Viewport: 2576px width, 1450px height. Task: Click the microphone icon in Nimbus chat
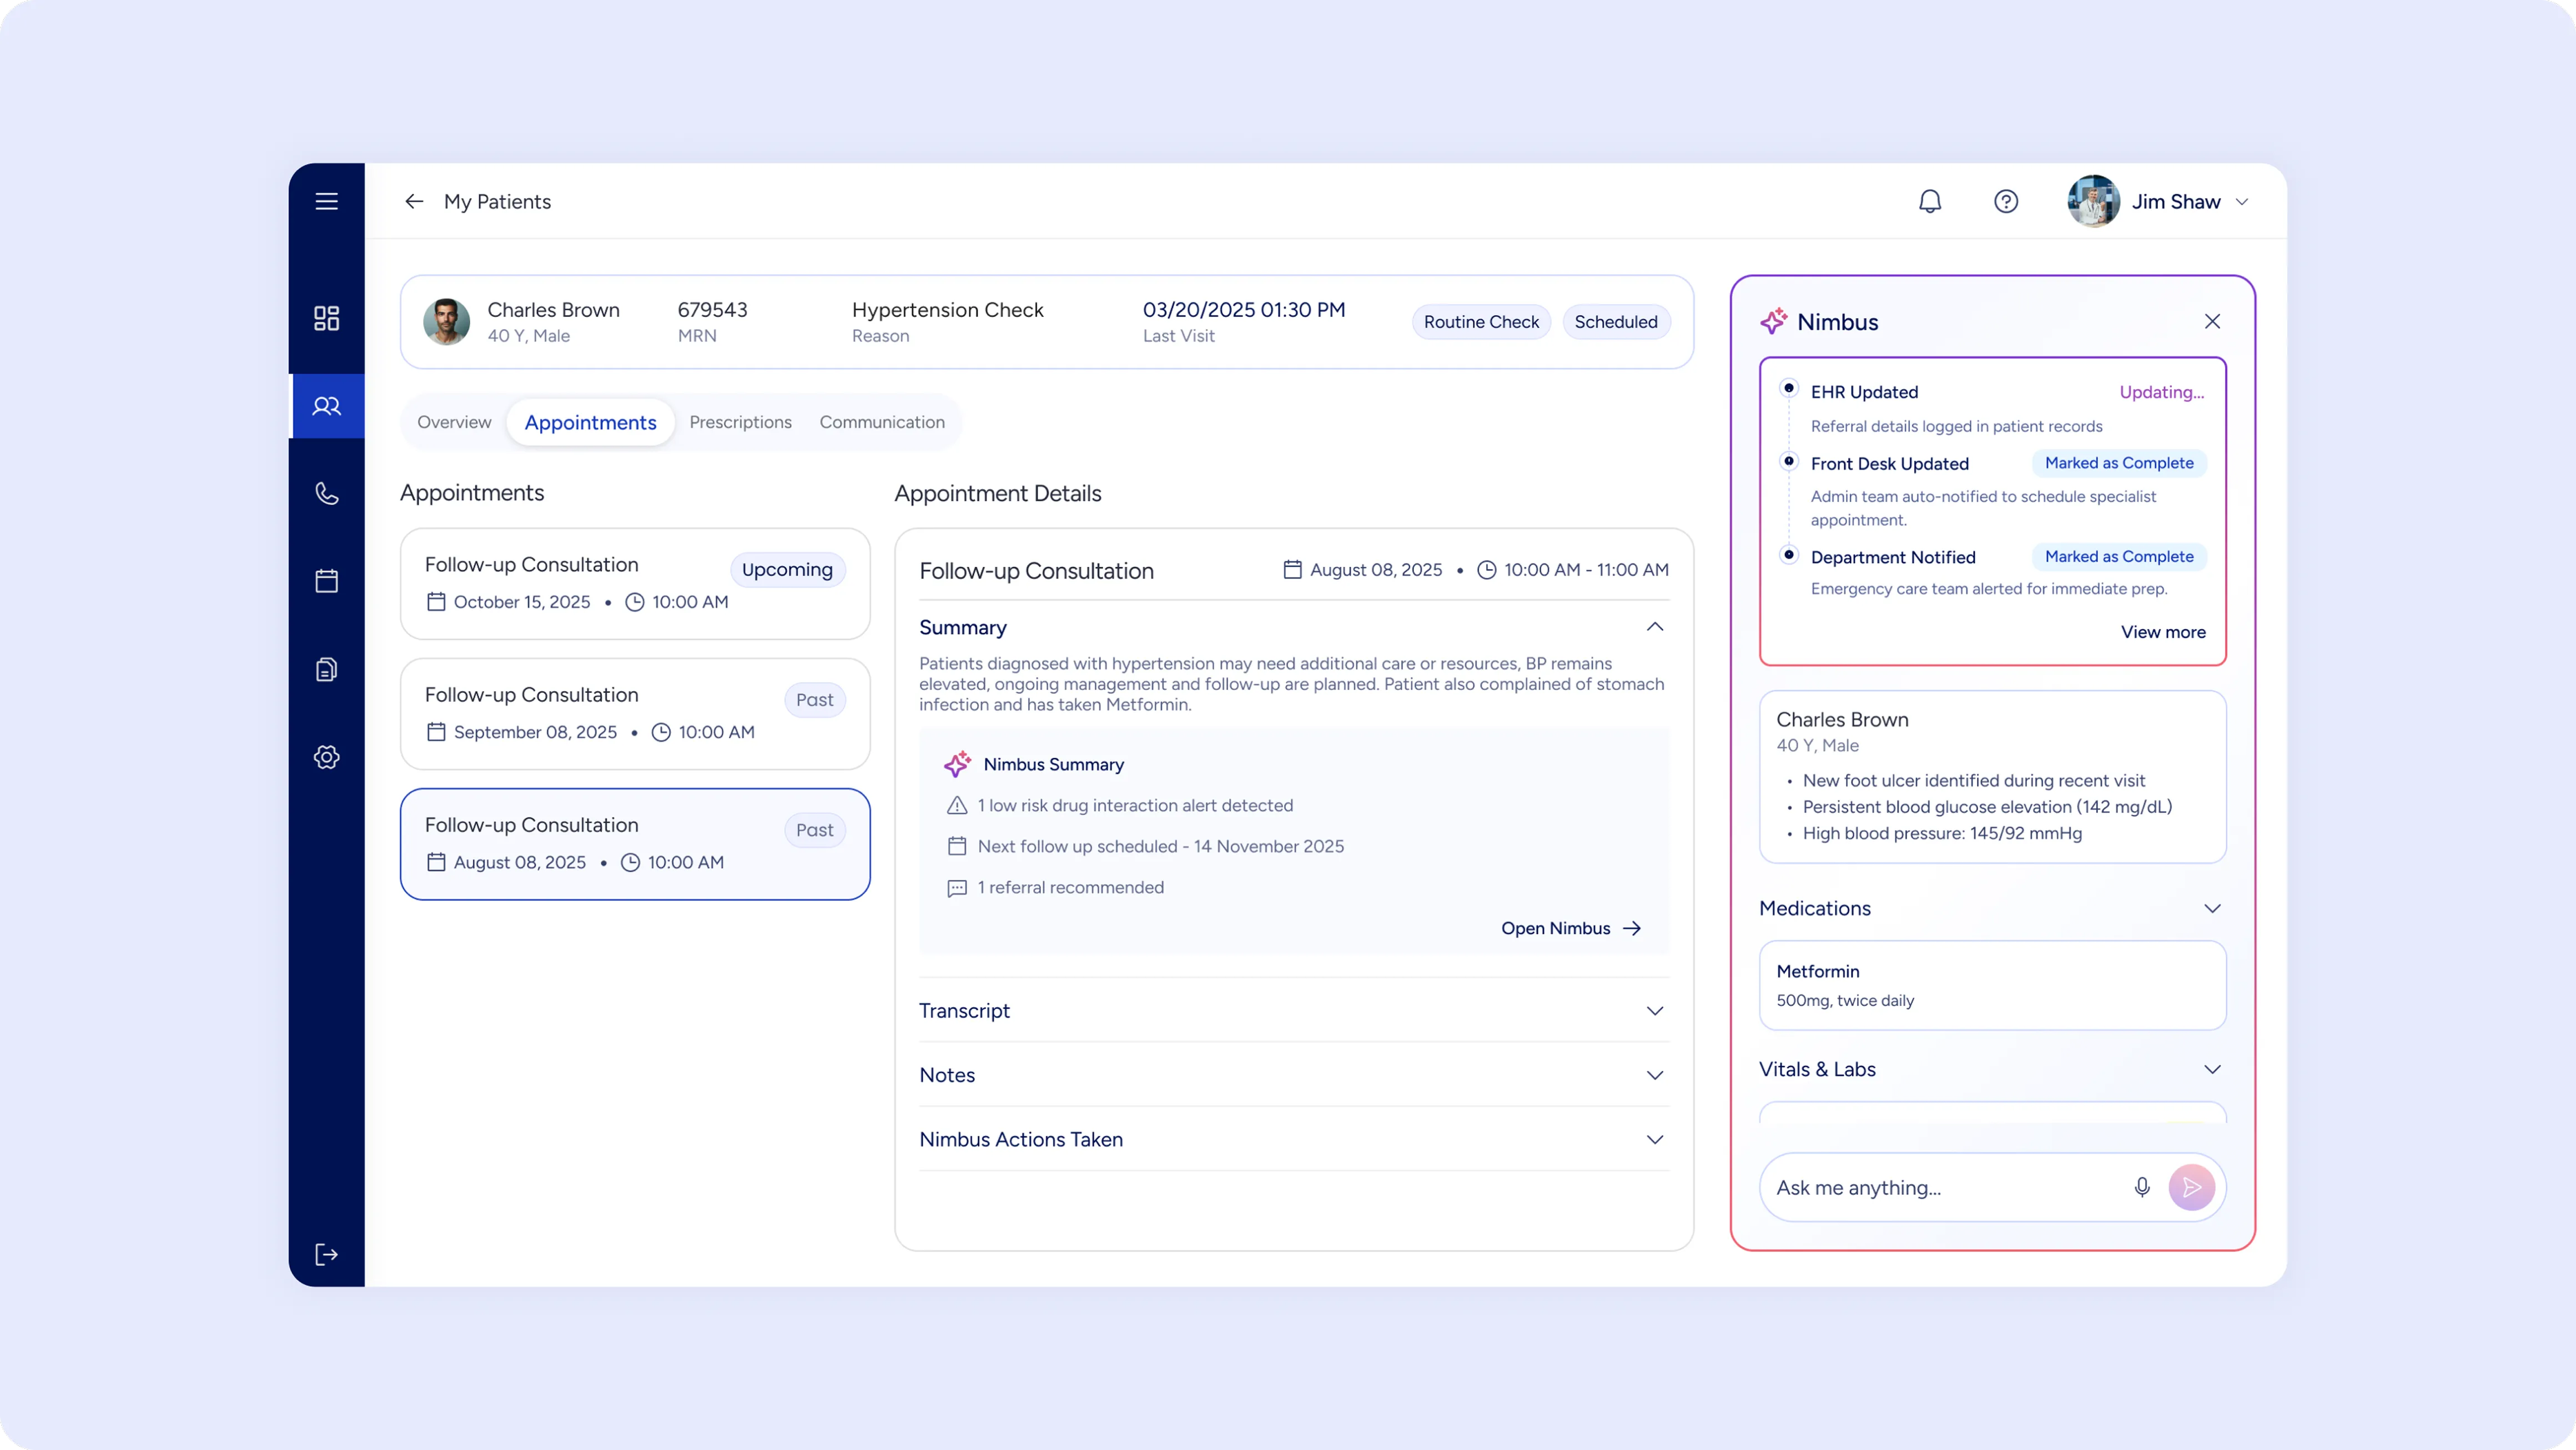[2141, 1187]
